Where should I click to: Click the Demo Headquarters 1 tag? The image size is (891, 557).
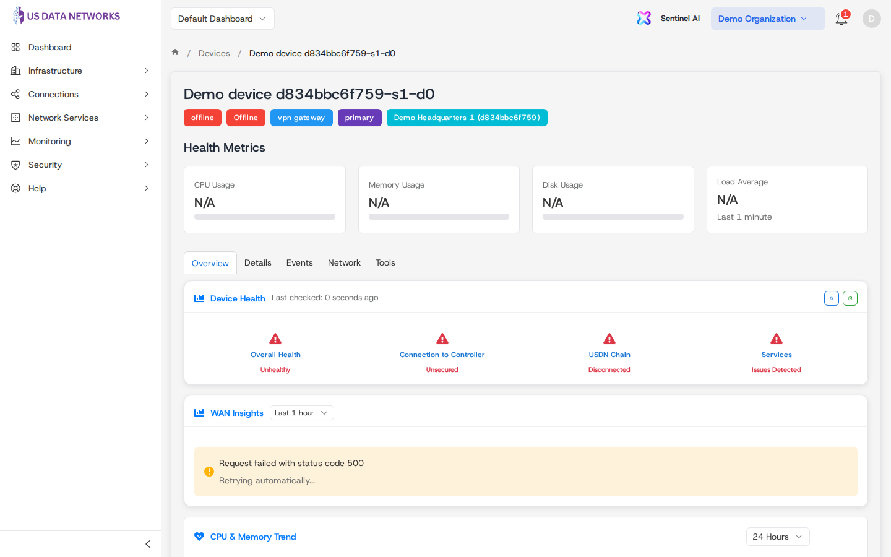(x=467, y=118)
